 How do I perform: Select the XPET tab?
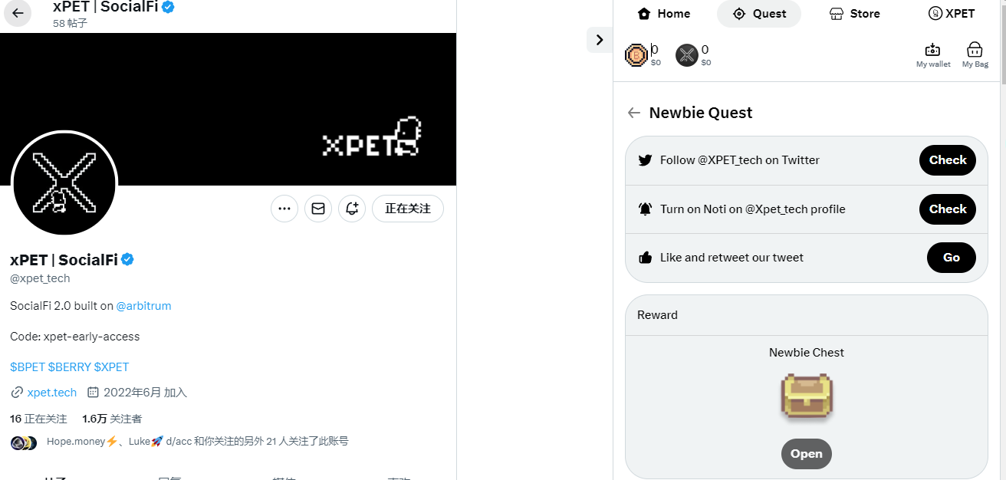pyautogui.click(x=952, y=13)
